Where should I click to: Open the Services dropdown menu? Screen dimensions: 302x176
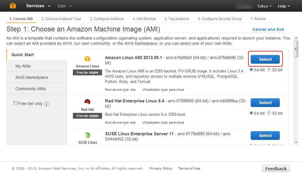point(38,6)
